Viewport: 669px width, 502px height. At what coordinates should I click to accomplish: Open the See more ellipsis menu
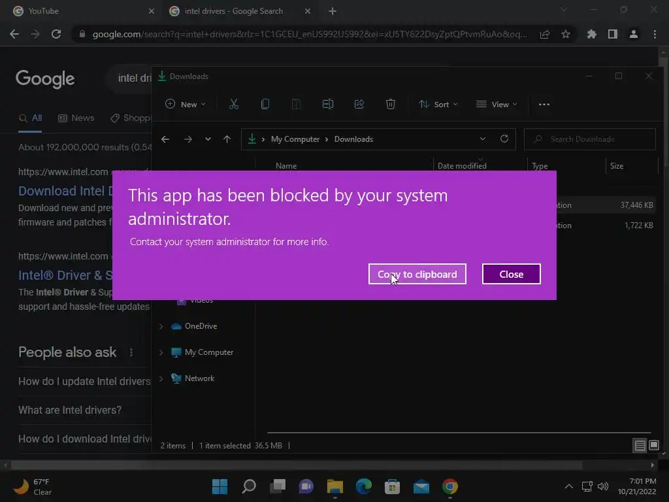point(544,104)
